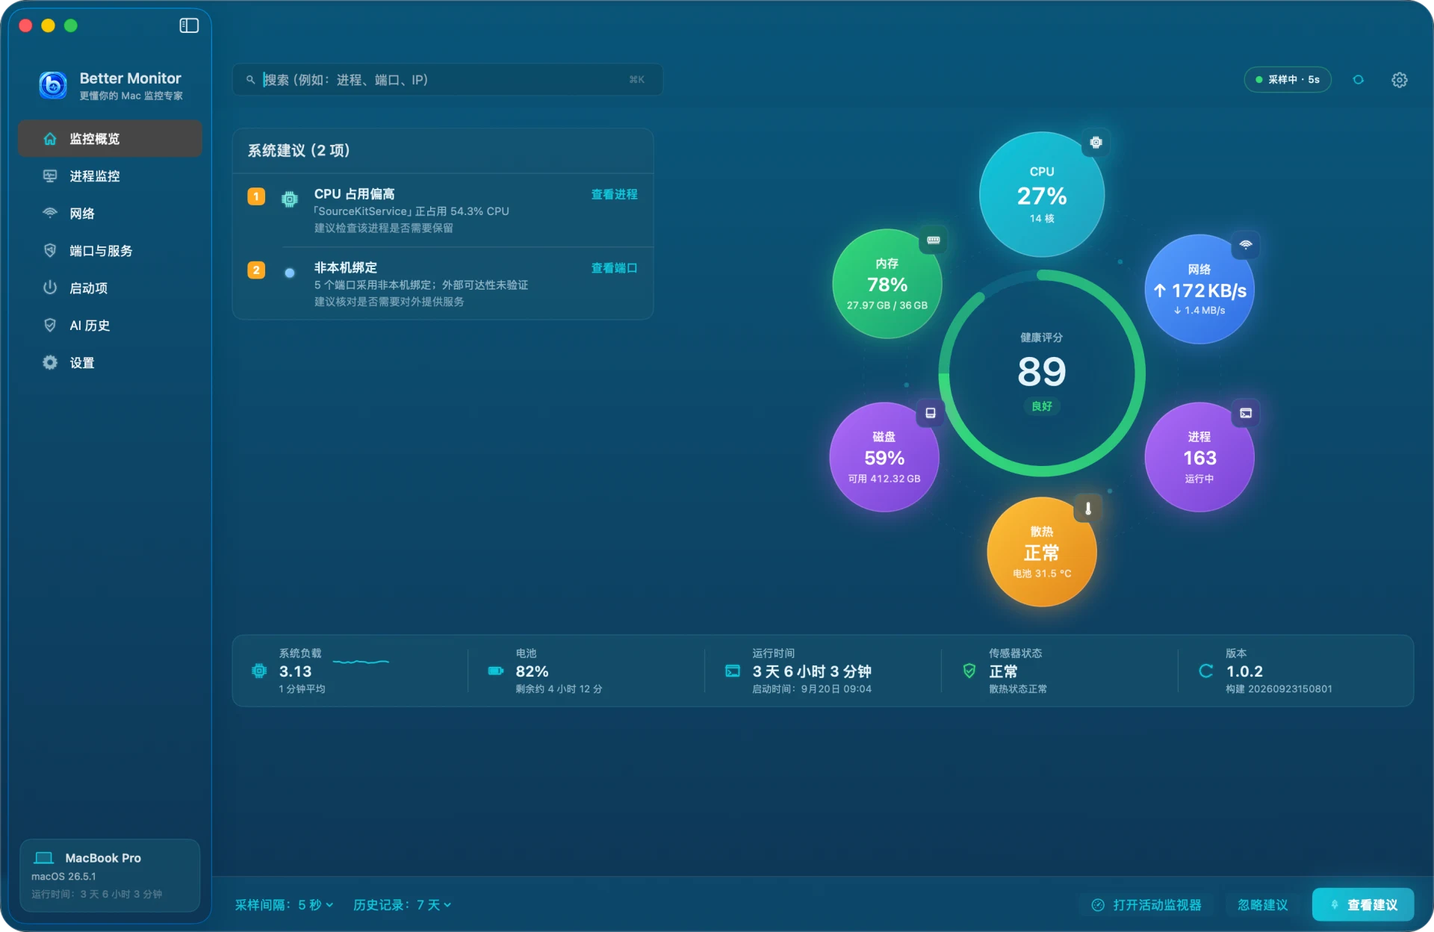The image size is (1434, 932).
Task: Click the laptop icon in device card
Action: pyautogui.click(x=45, y=858)
